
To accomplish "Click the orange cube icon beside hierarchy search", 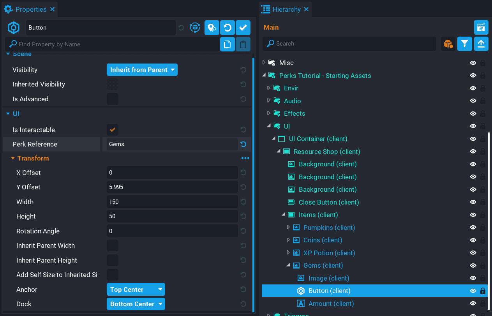I will point(448,44).
